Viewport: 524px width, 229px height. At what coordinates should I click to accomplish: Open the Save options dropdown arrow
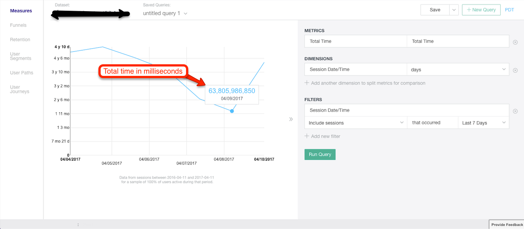(454, 10)
